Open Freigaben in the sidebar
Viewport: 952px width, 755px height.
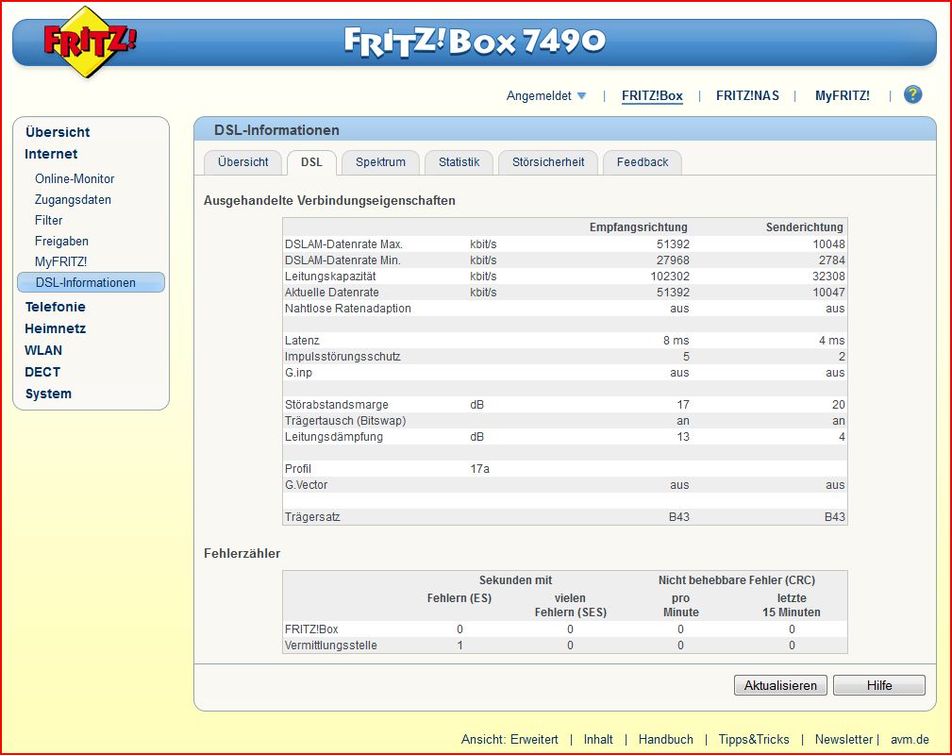(x=61, y=241)
